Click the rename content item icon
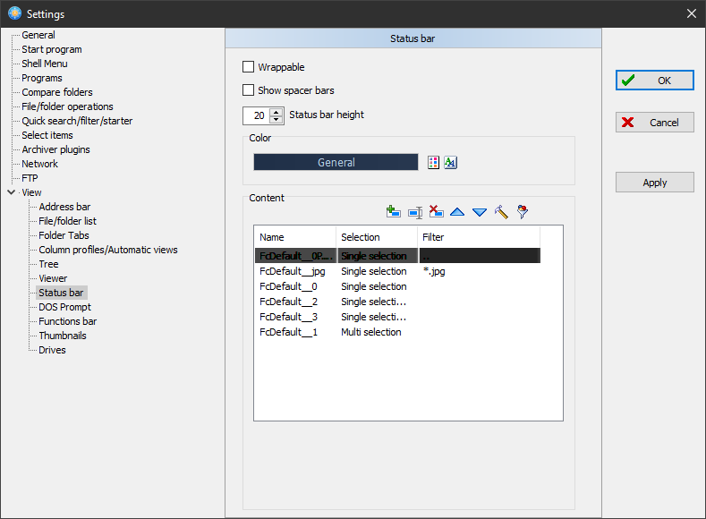 tap(414, 212)
